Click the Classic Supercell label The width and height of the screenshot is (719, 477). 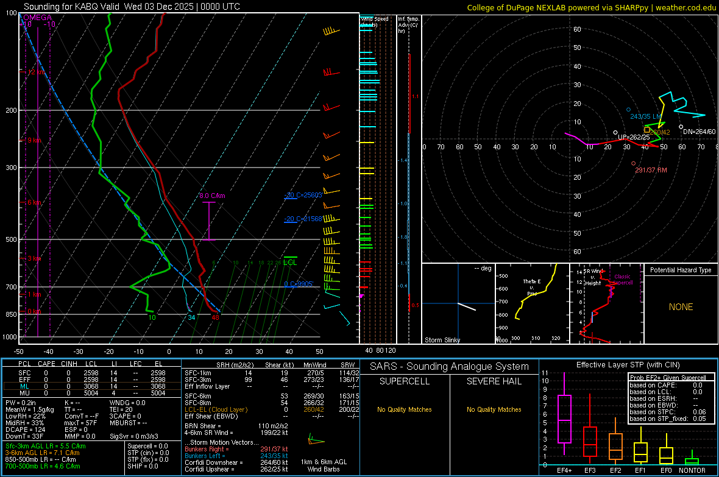[623, 280]
